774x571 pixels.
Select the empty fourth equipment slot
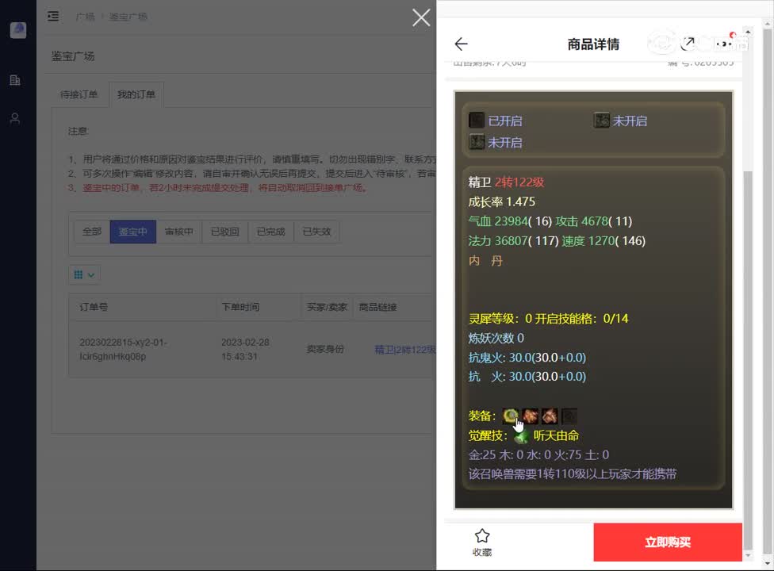[569, 416]
